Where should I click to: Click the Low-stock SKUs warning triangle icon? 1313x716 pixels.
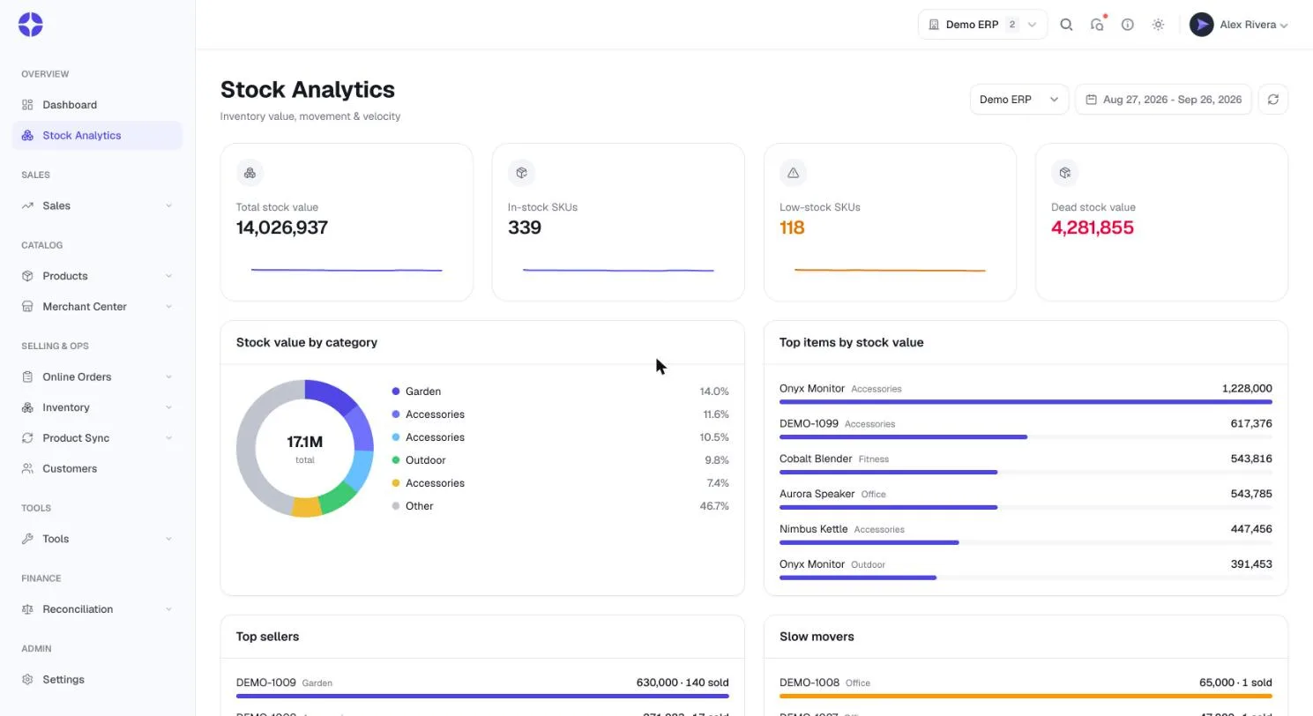[x=794, y=173]
